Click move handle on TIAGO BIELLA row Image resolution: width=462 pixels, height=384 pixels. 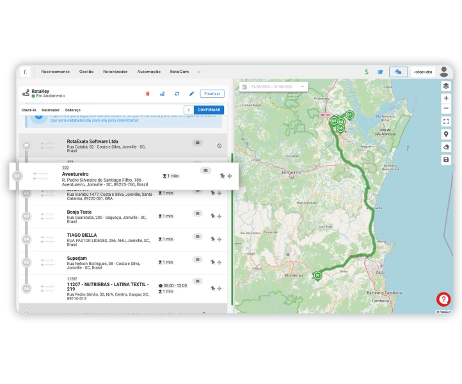(x=219, y=239)
